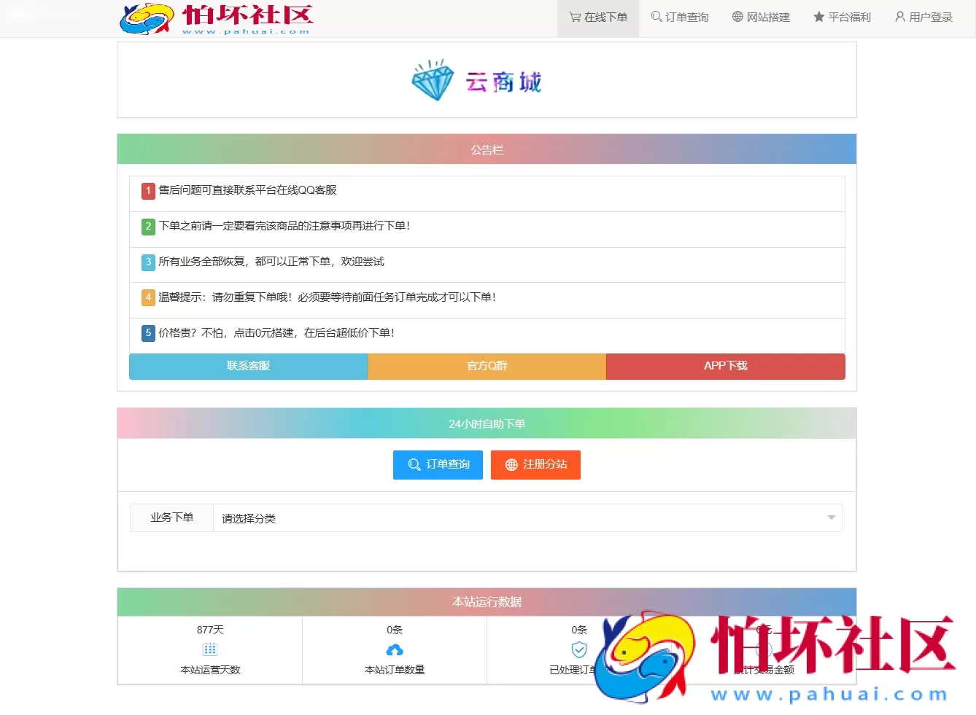Switch to the 在线下单 navigation tab
Image resolution: width=976 pixels, height=715 pixels.
[597, 17]
